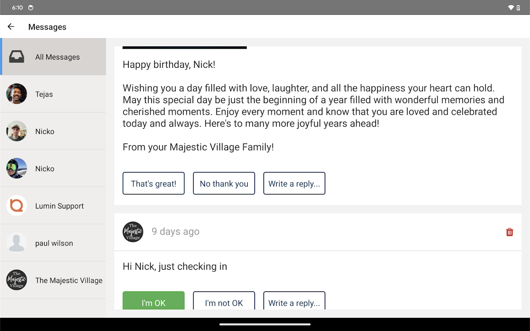The height and width of the screenshot is (331, 530).
Task: Reply with "That's great!"
Action: [154, 184]
